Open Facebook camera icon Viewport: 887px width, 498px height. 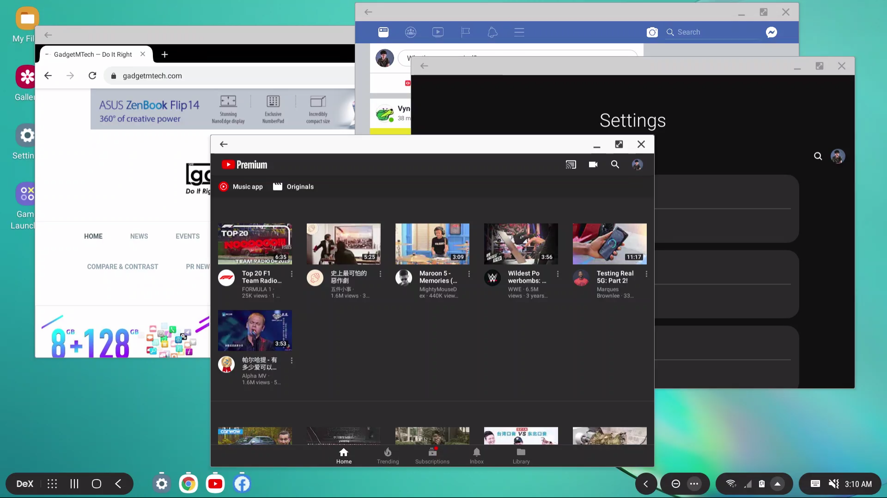pos(652,32)
